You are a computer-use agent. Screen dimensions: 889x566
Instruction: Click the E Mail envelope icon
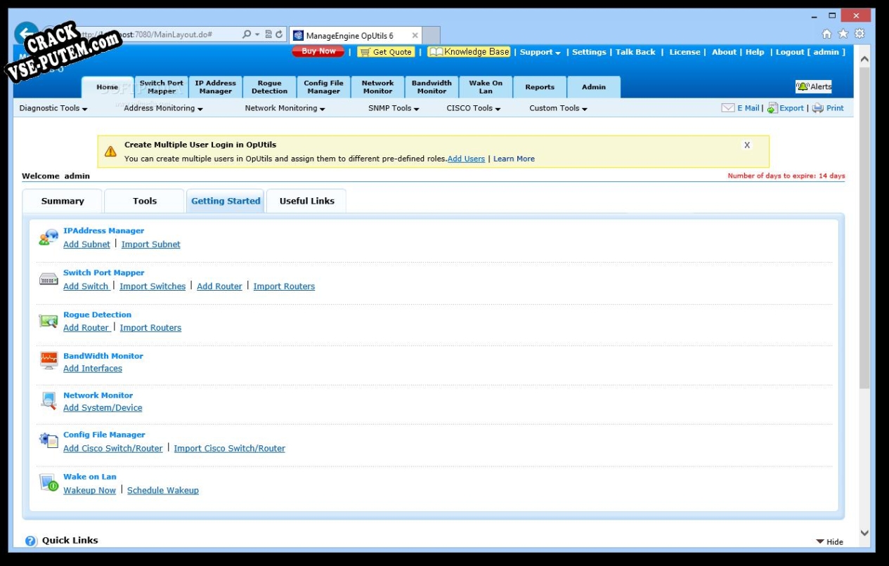(728, 108)
